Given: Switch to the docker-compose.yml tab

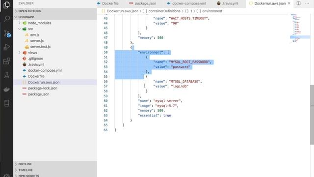Looking at the screenshot, I should [186, 3].
